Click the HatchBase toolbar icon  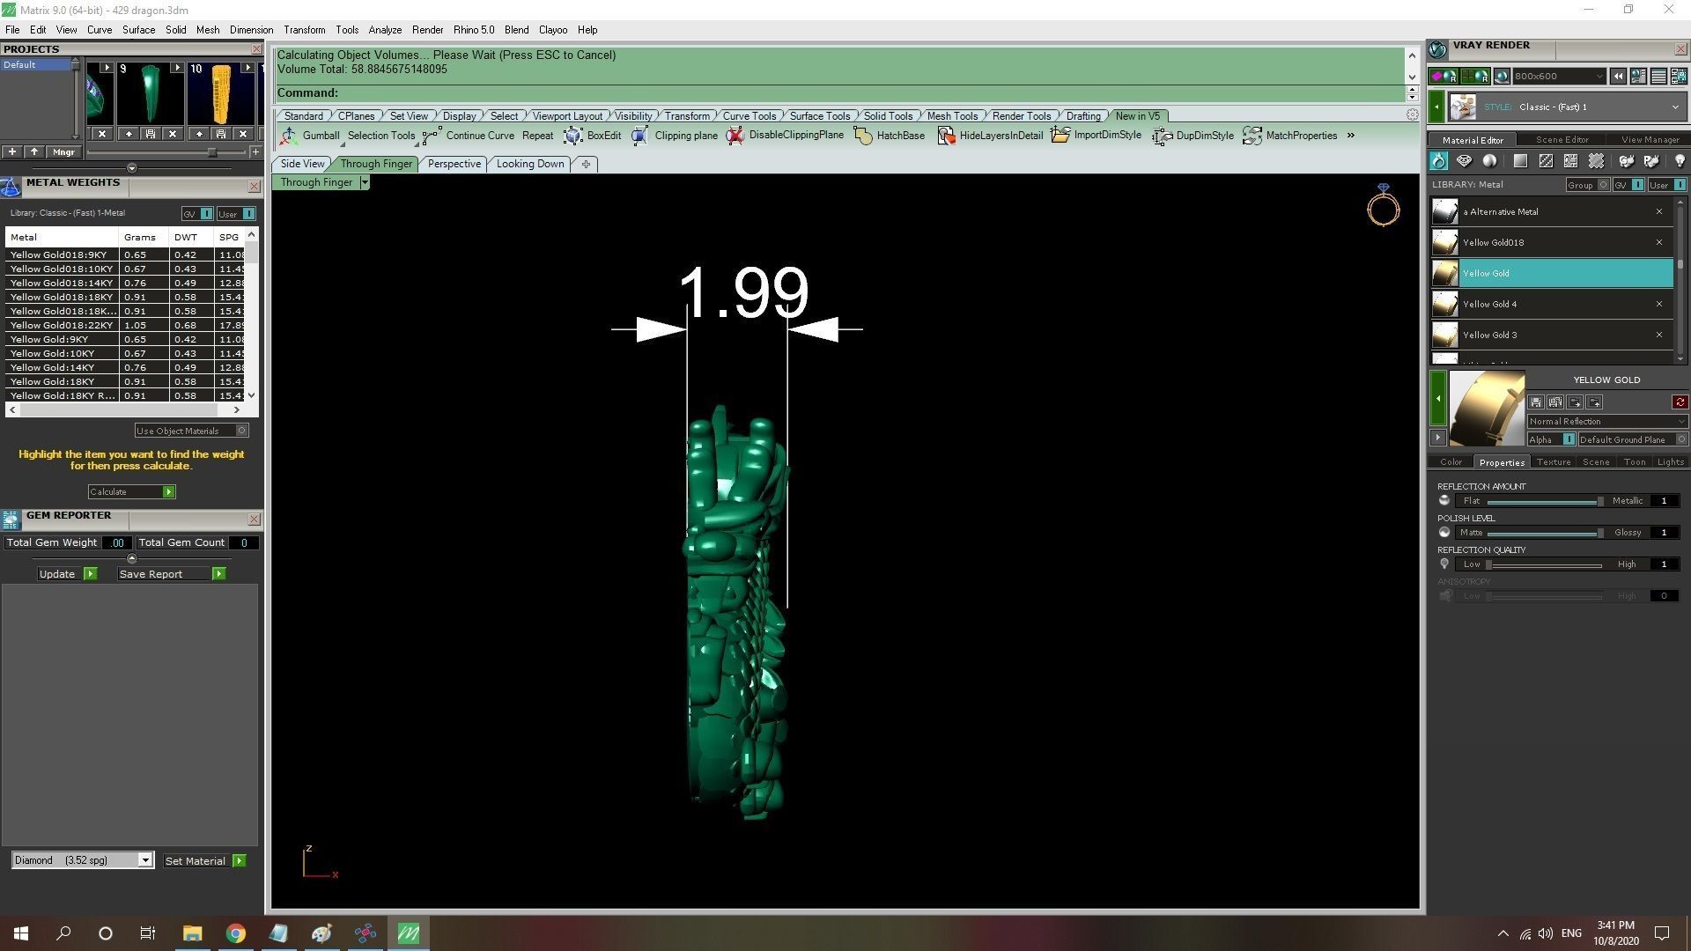tap(863, 136)
